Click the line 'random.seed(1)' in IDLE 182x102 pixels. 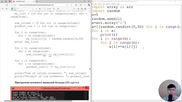[x=107, y=19]
